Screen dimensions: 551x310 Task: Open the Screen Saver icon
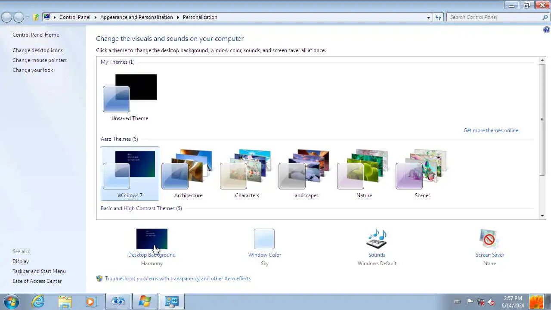tap(489, 239)
